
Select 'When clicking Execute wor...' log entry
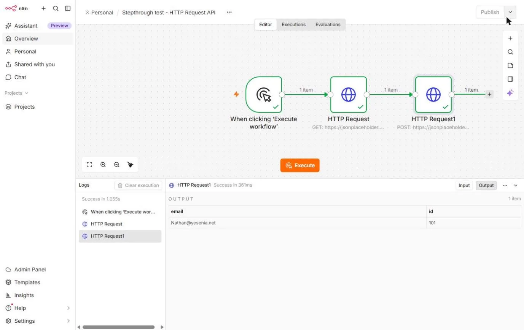[x=120, y=212]
